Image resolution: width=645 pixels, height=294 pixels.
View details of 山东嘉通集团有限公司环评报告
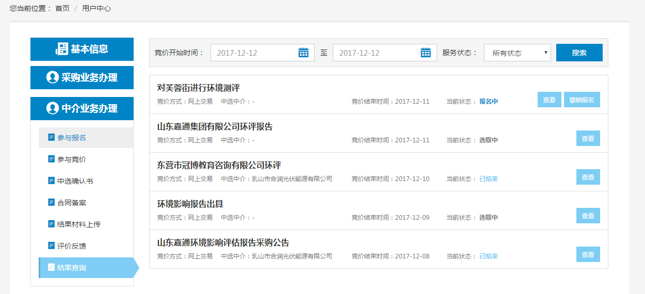[x=588, y=138]
